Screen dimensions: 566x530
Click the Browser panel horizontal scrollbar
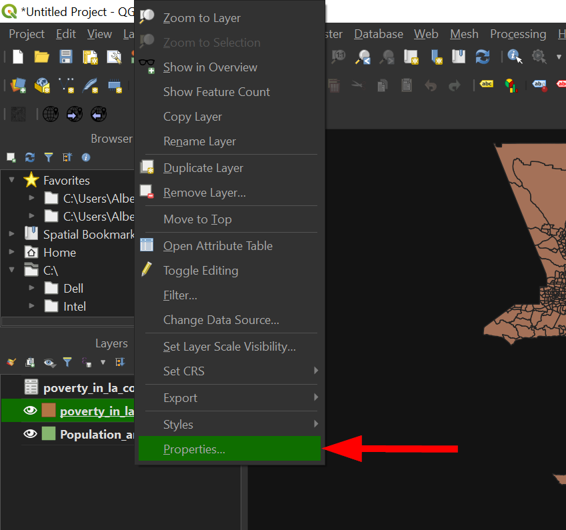tap(67, 321)
